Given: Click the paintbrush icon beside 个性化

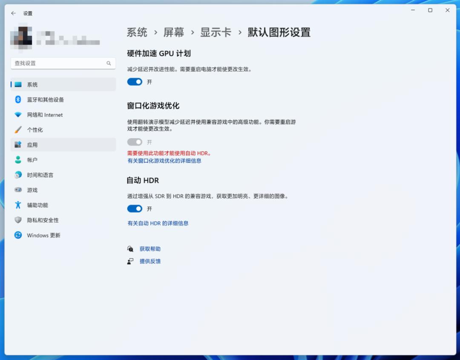Looking at the screenshot, I should (x=18, y=130).
